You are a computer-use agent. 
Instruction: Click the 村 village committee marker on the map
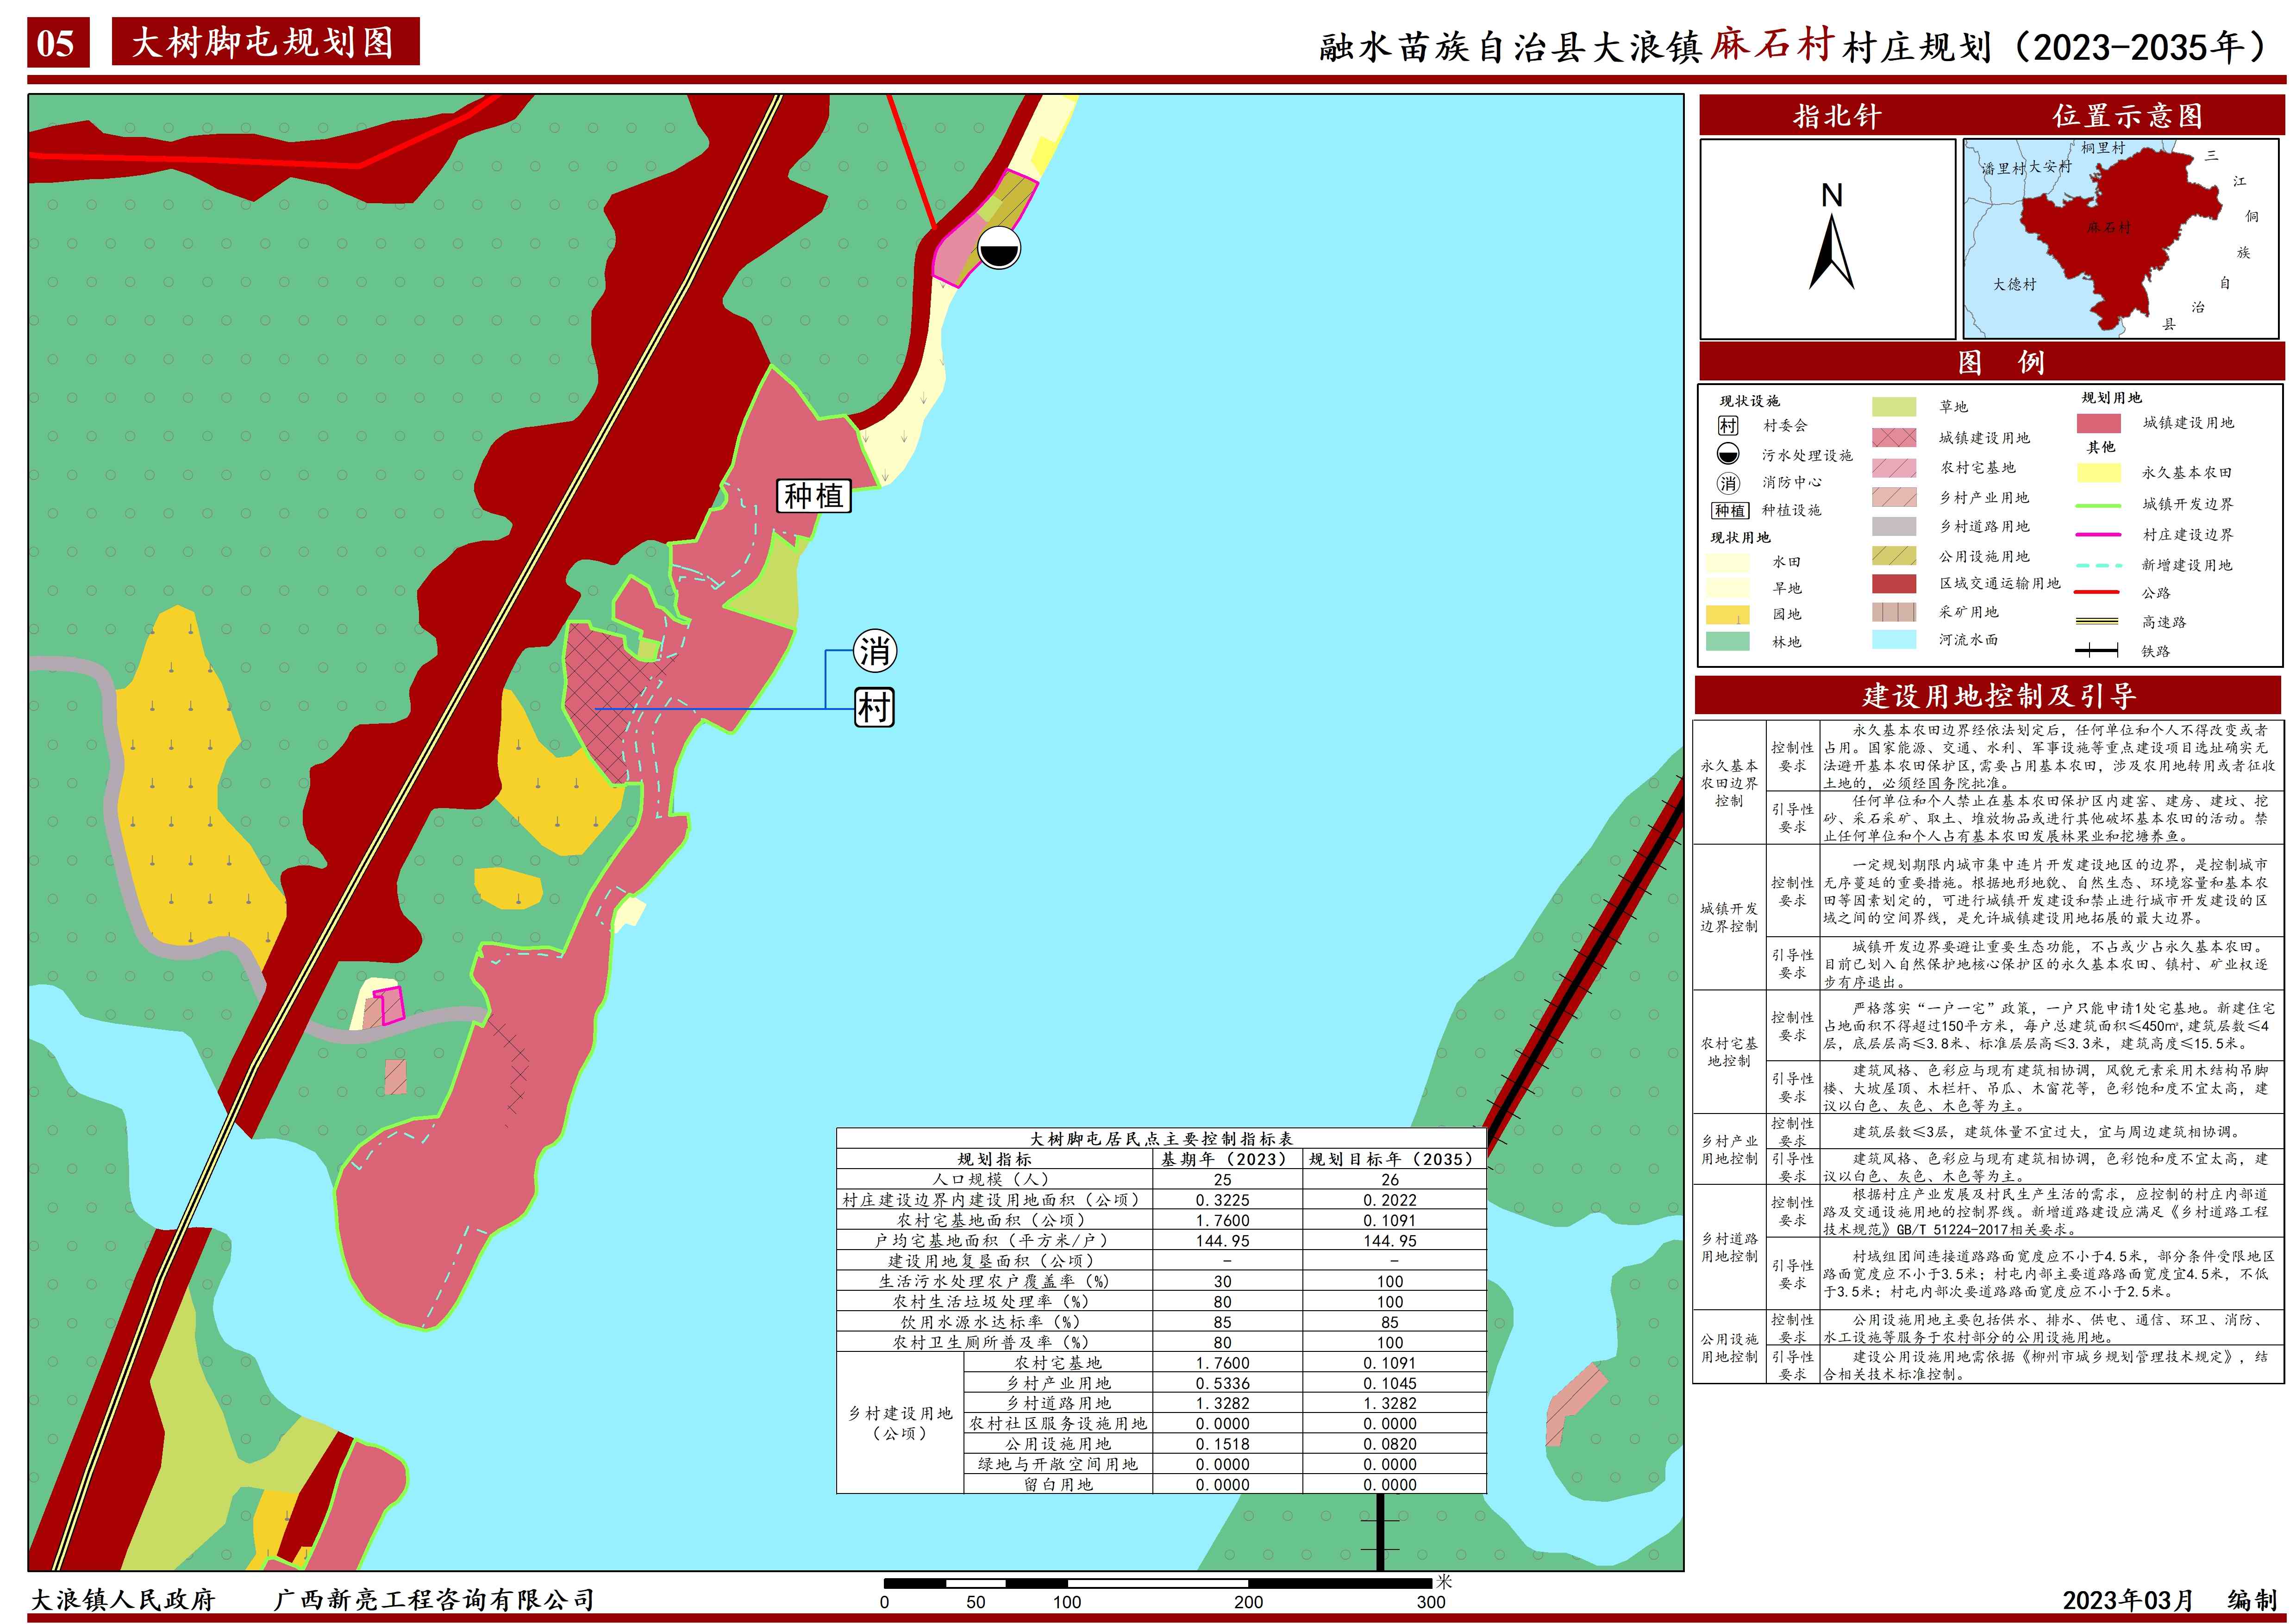click(x=875, y=708)
